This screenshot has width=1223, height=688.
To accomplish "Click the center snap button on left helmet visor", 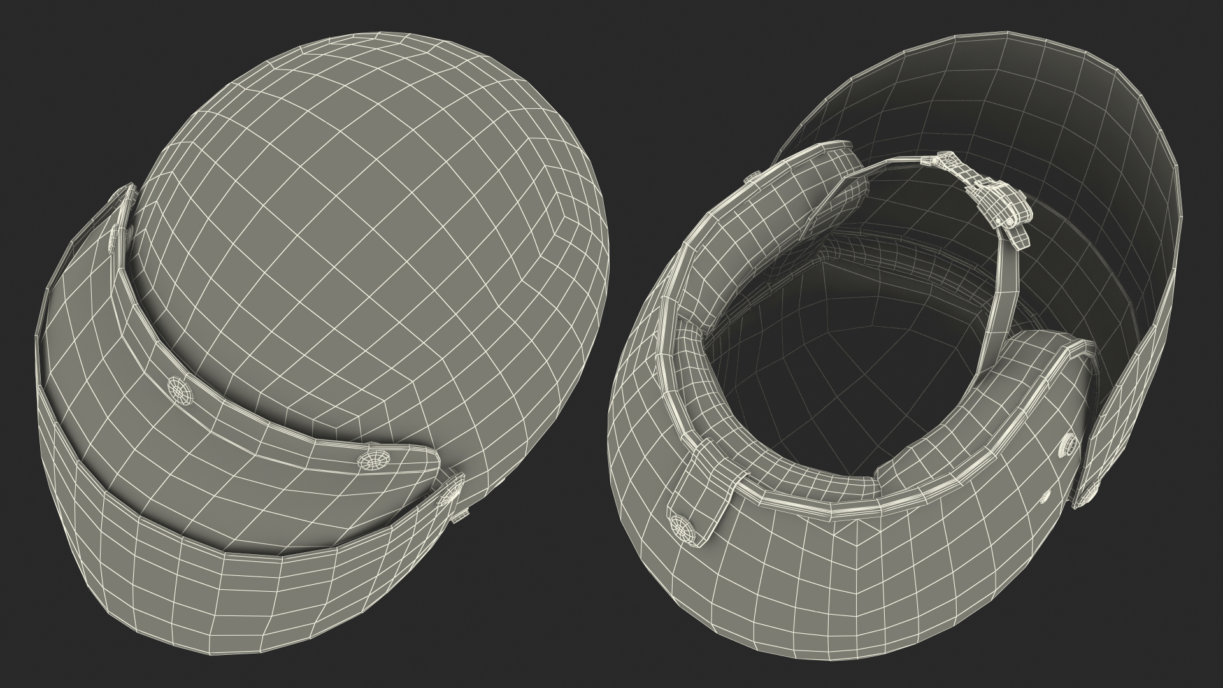I will pyautogui.click(x=182, y=389).
